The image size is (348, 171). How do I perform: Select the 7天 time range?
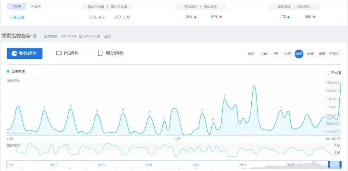click(x=276, y=54)
